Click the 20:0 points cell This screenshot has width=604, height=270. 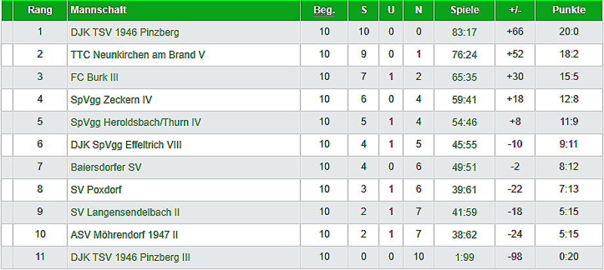(569, 32)
